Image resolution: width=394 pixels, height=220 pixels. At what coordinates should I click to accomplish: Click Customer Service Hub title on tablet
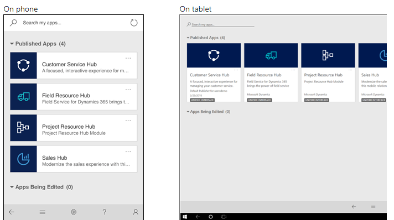[210, 75]
